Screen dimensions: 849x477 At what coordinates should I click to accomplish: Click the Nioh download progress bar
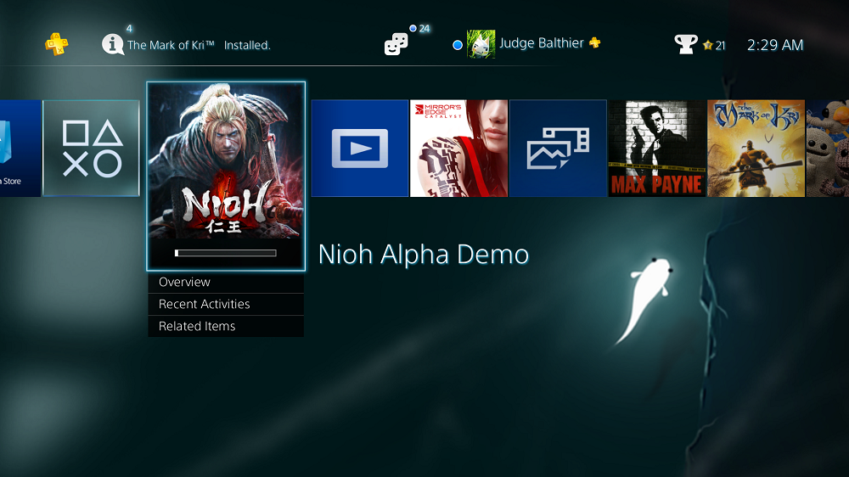coord(226,253)
